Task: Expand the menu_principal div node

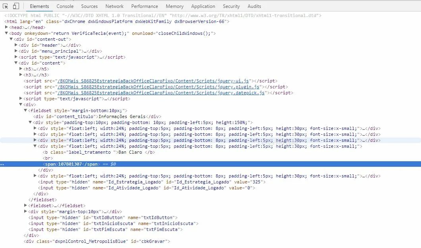Action: 16,51
